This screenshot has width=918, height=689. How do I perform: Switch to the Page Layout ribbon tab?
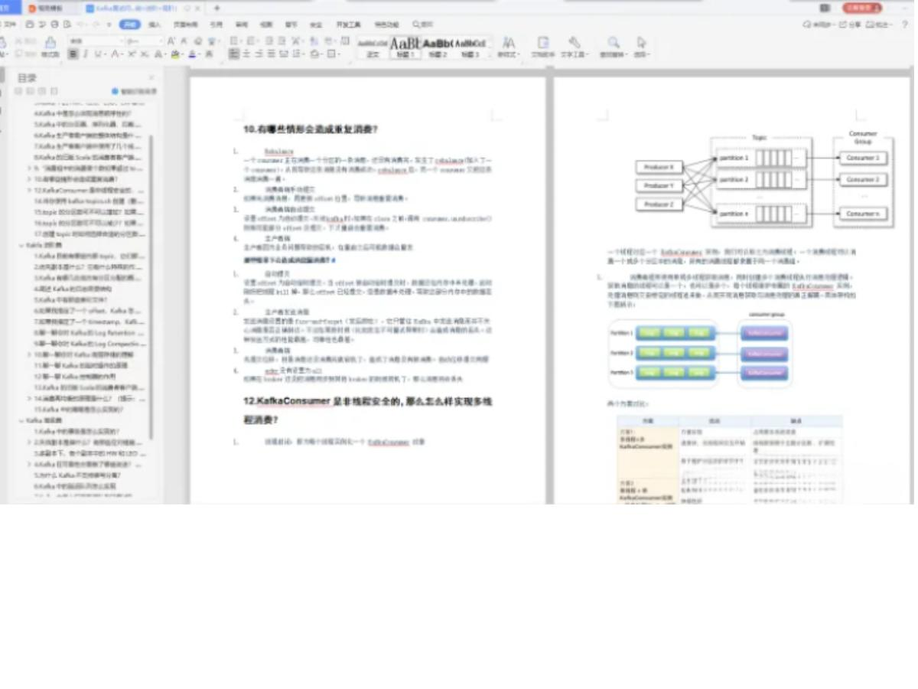[185, 24]
